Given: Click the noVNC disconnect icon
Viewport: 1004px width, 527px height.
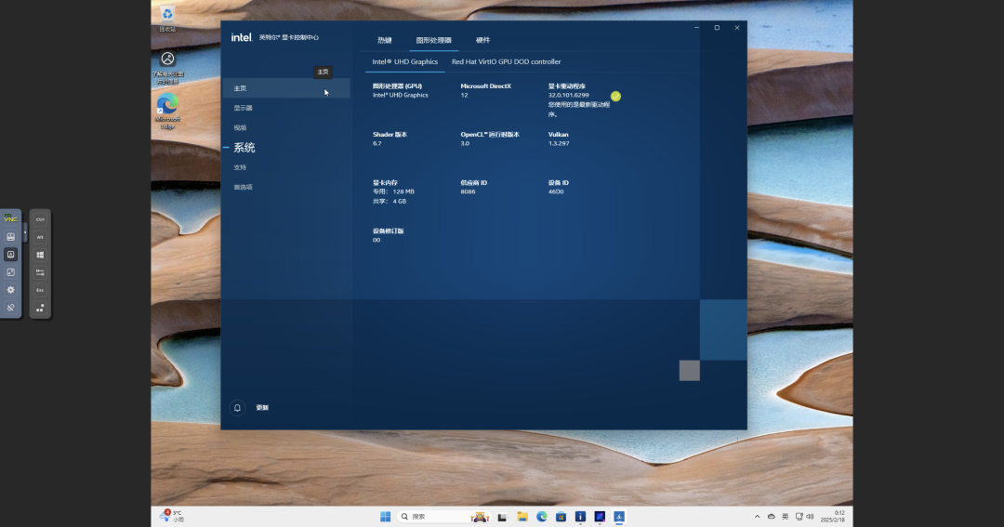Looking at the screenshot, I should pyautogui.click(x=11, y=308).
